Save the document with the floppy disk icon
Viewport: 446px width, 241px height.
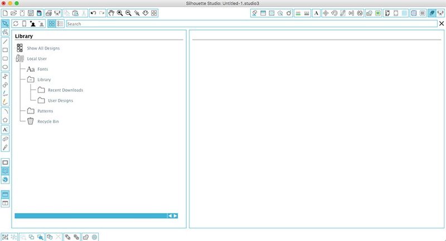pyautogui.click(x=31, y=13)
